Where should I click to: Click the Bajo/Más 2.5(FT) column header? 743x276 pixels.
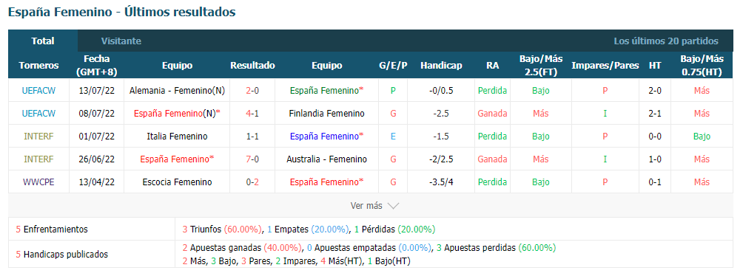pyautogui.click(x=541, y=65)
